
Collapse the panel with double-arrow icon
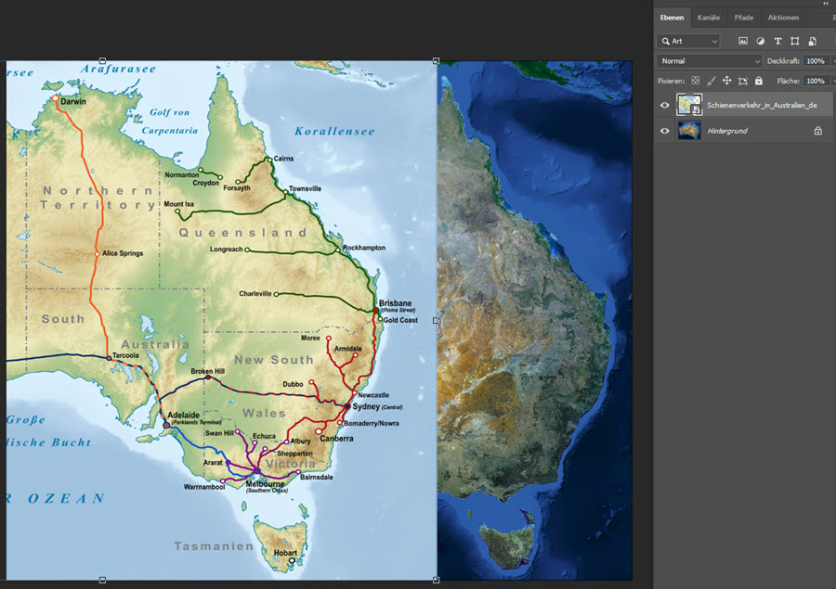click(826, 3)
